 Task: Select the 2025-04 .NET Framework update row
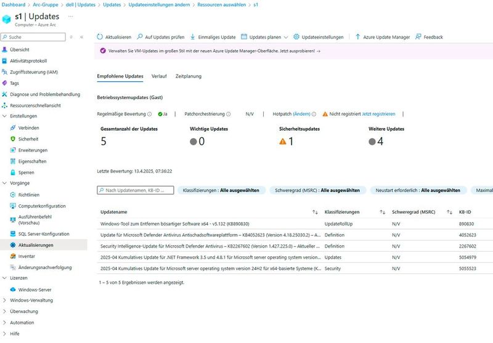point(294,257)
